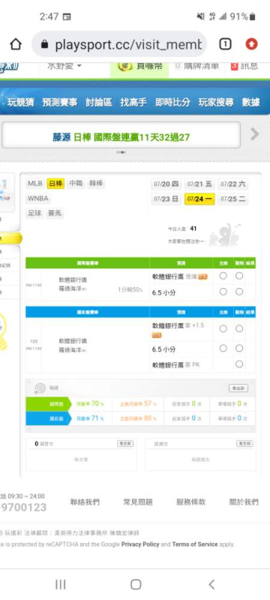Image resolution: width=270 pixels, height=600 pixels.
Task: Click the lock icon in address bar
Action: pos(45,45)
